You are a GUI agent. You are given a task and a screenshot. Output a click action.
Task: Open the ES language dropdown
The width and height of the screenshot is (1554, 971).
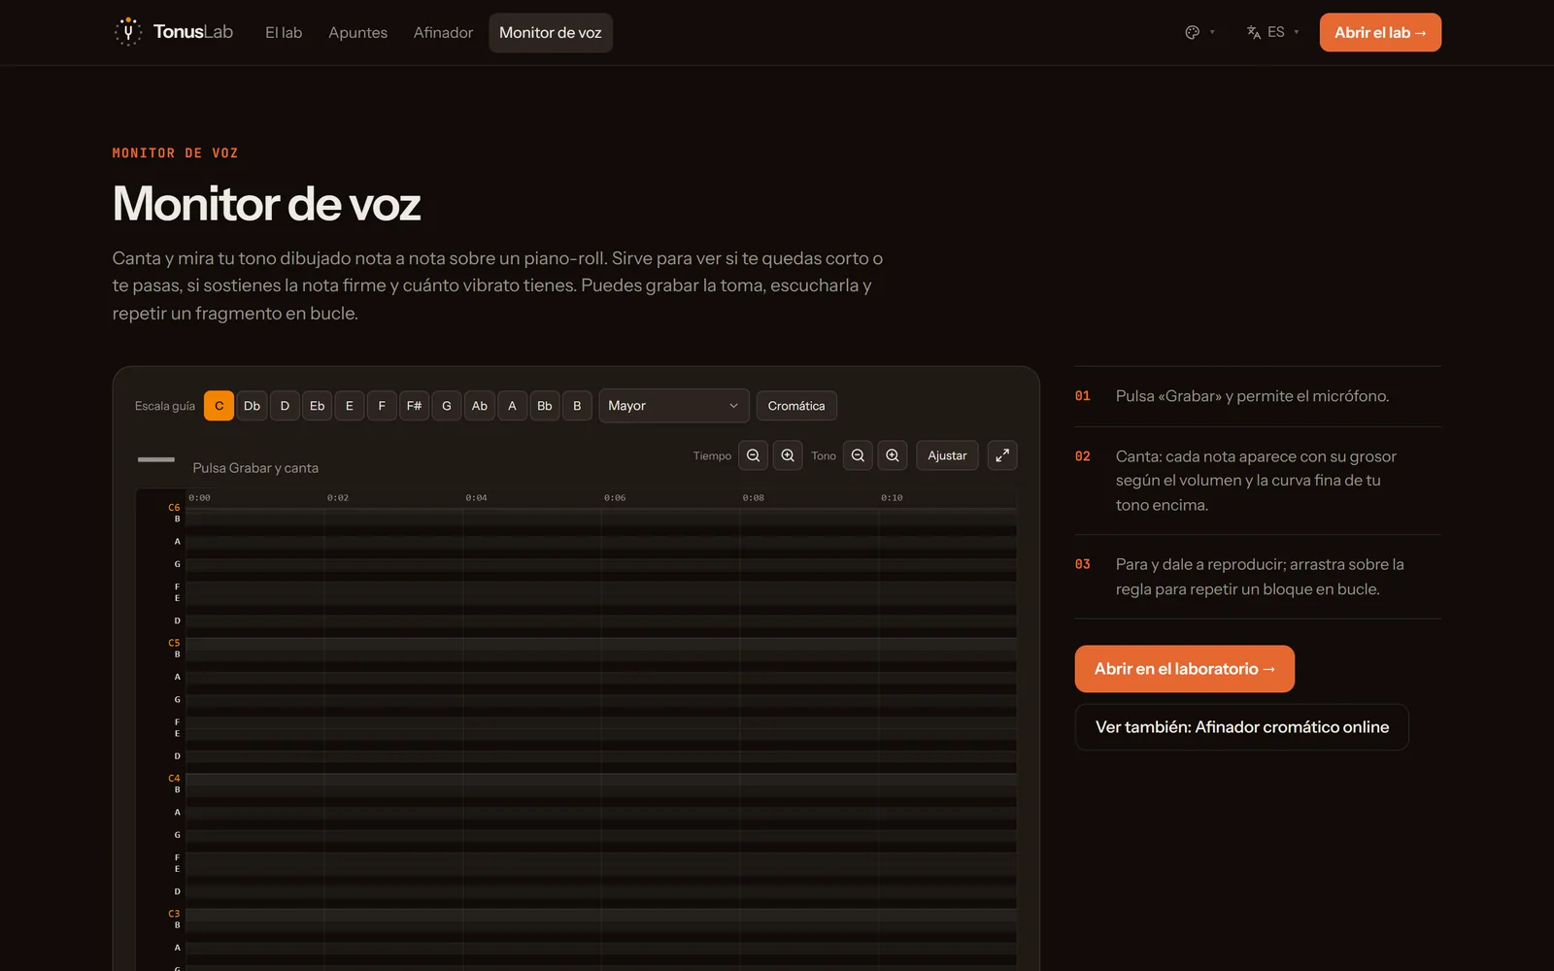coord(1272,32)
